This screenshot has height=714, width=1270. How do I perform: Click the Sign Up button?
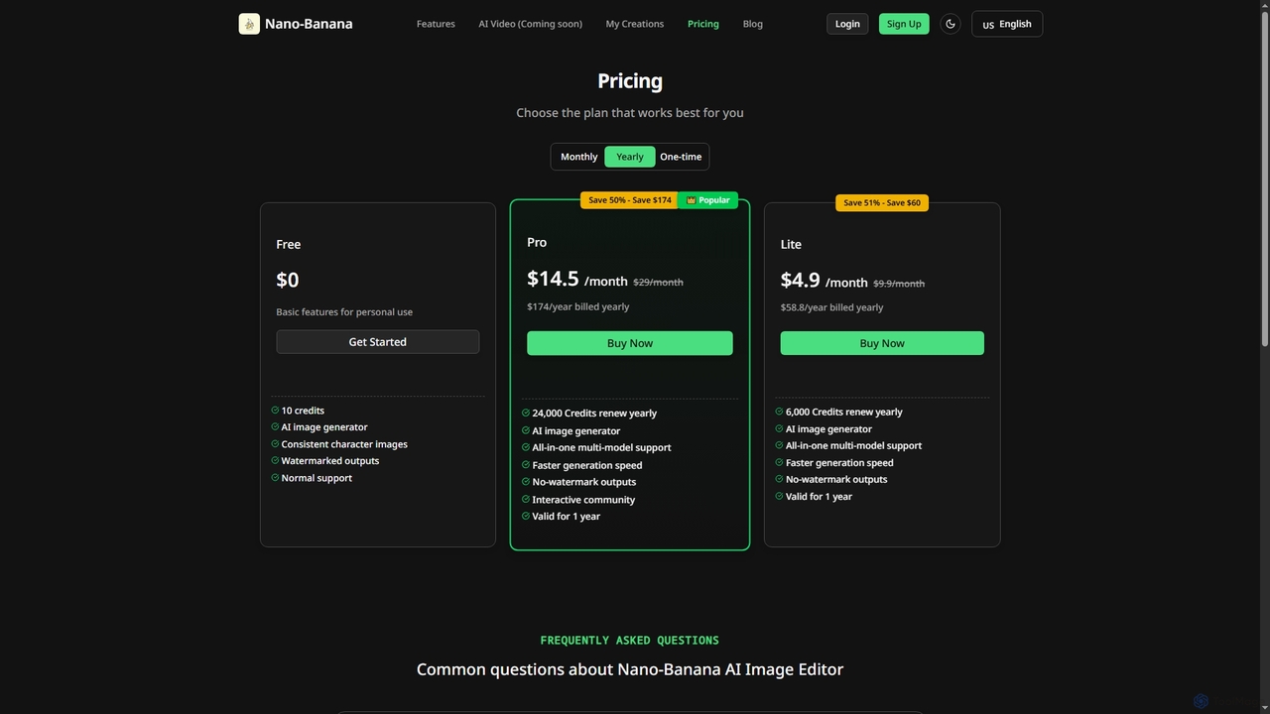coord(904,24)
